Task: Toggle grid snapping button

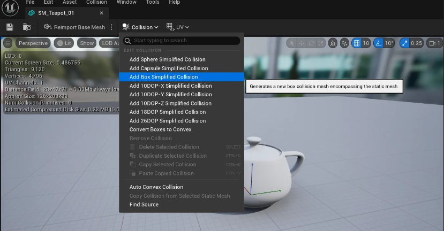Action: 357,43
